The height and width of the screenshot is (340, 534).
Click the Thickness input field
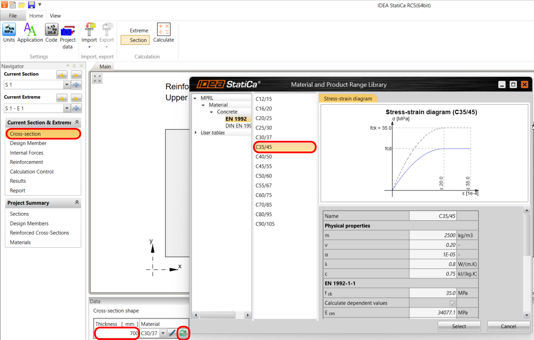117,333
